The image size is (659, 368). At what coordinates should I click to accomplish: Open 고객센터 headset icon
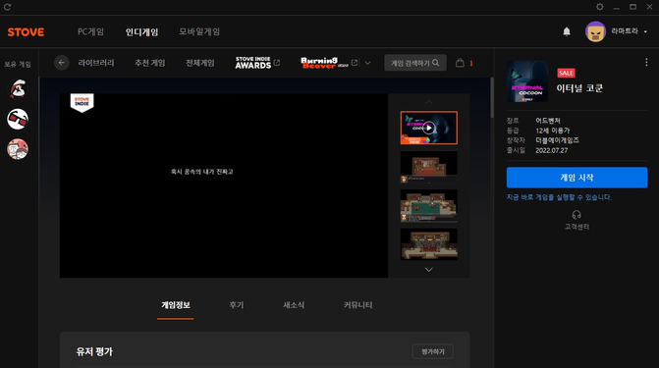point(577,215)
